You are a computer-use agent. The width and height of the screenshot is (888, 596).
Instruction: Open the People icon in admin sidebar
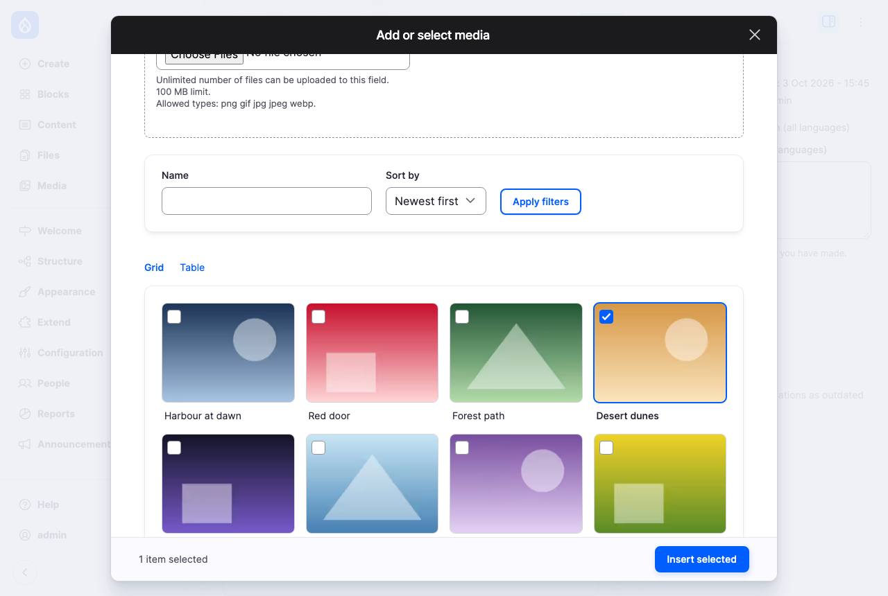25,383
